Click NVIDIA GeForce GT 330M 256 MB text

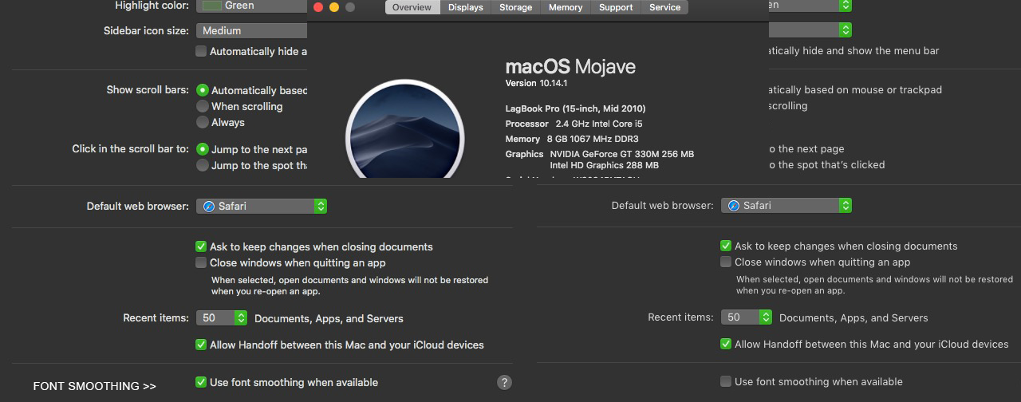coord(622,154)
